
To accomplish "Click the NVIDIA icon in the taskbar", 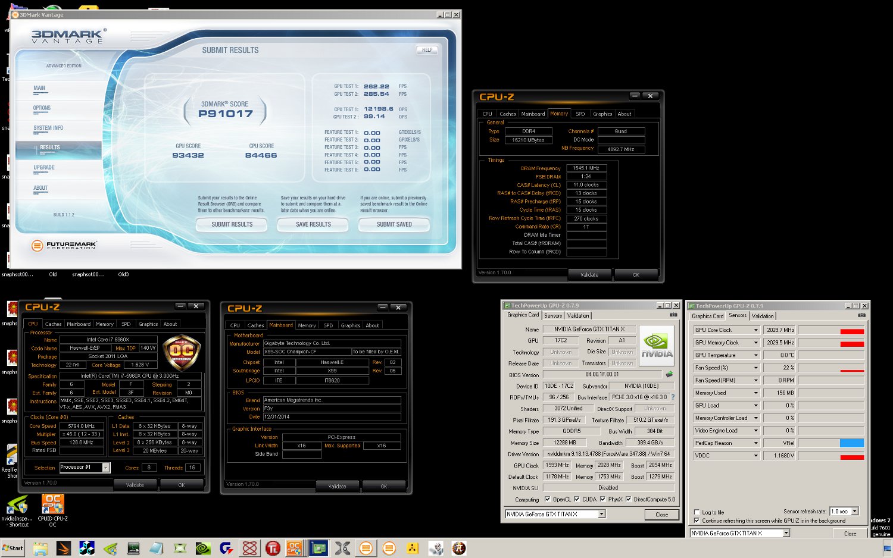I will click(203, 548).
